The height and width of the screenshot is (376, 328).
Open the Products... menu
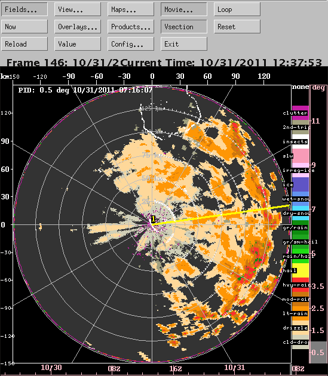[x=131, y=27]
